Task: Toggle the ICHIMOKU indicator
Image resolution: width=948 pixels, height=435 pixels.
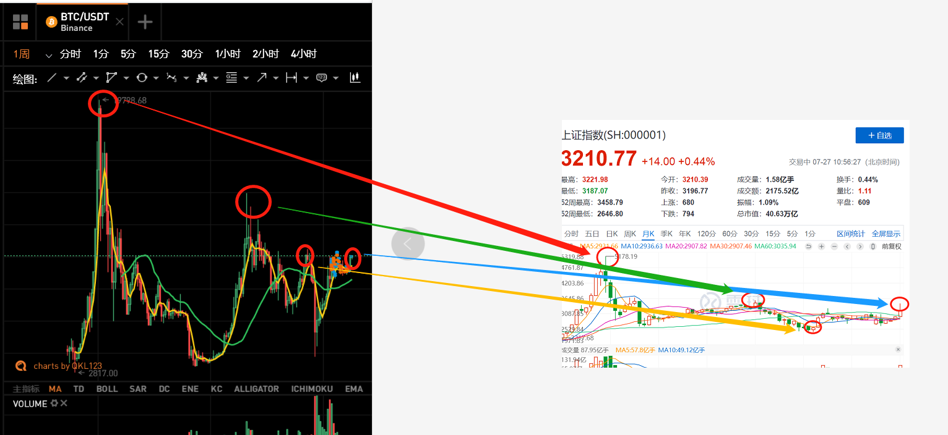Action: [312, 389]
